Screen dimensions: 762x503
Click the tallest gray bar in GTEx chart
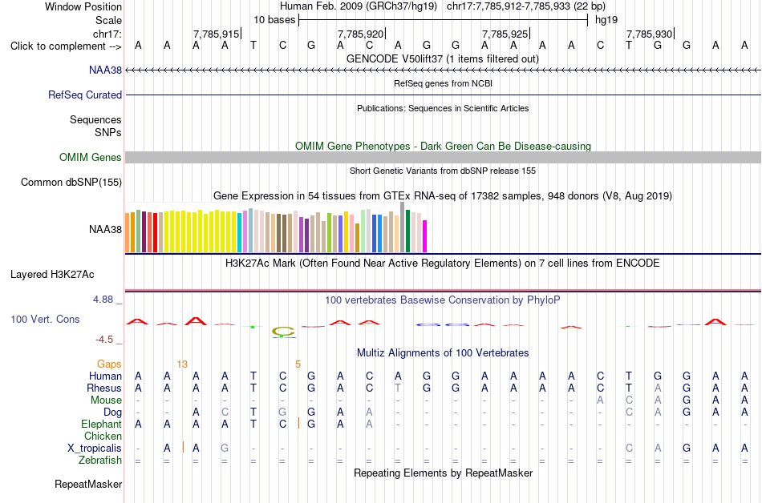point(403,227)
